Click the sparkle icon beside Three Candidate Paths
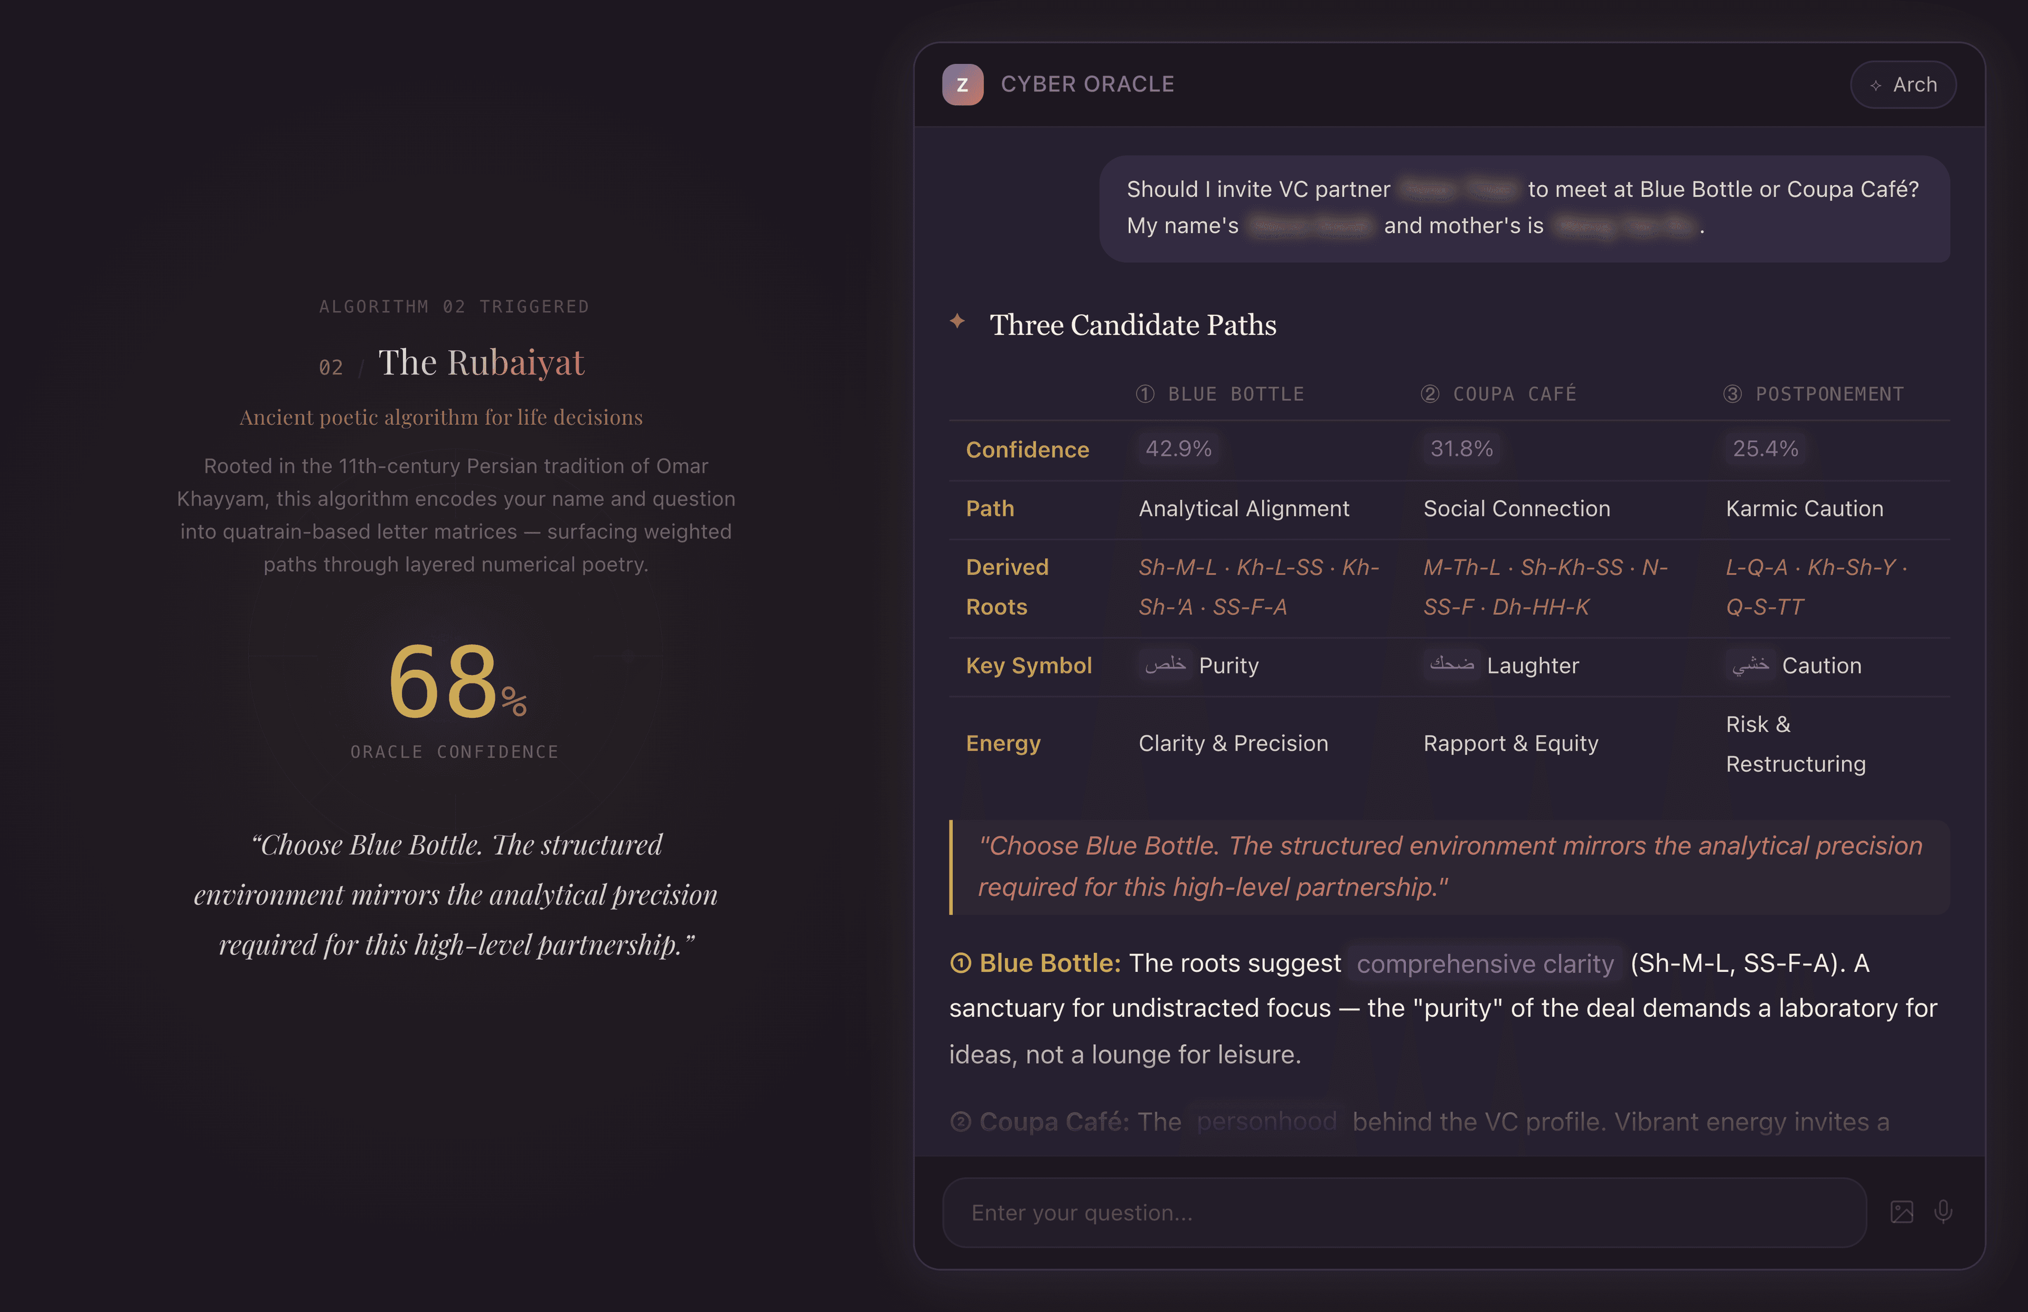Image resolution: width=2028 pixels, height=1312 pixels. pos(958,322)
